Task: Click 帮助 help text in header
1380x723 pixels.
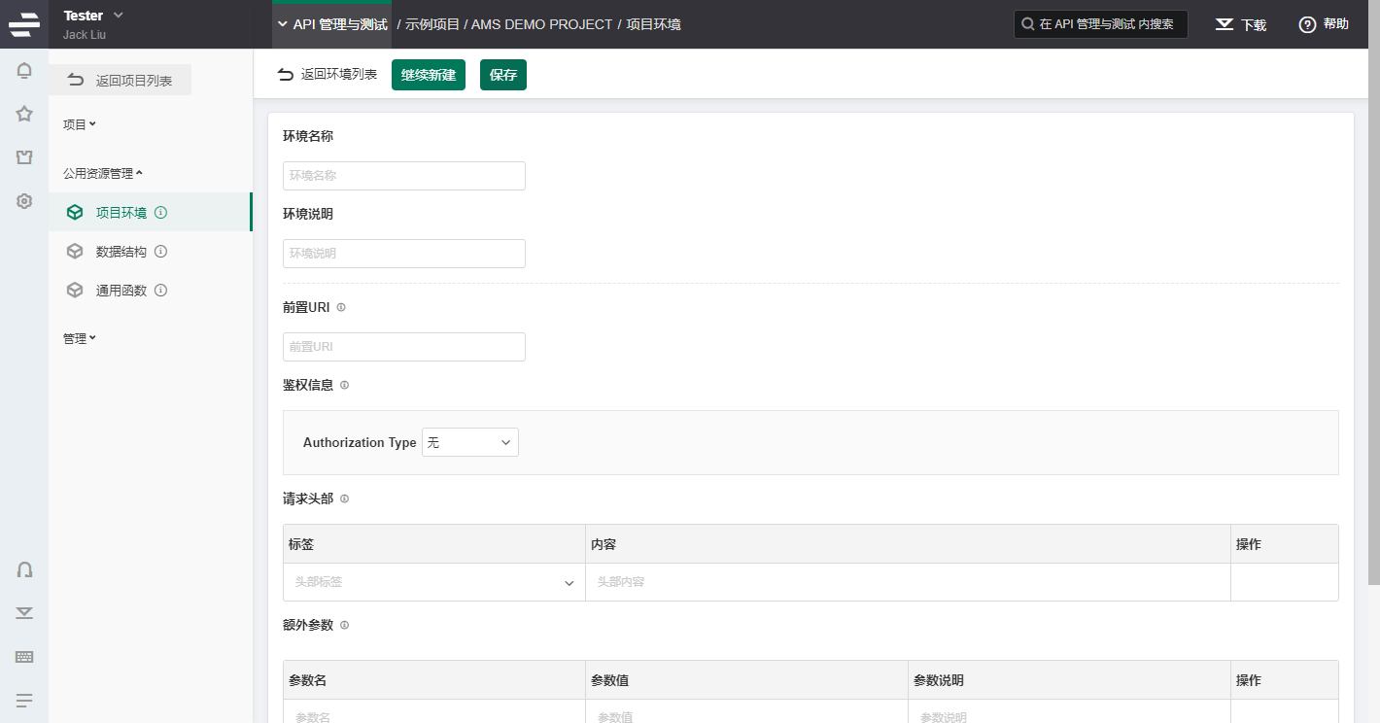Action: pyautogui.click(x=1336, y=24)
